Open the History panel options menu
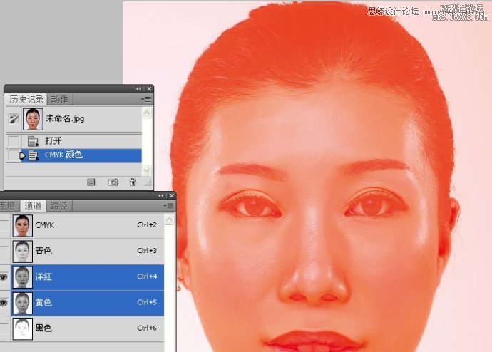 coord(146,99)
